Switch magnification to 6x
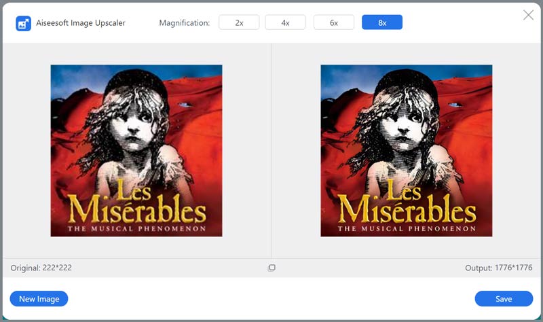 [334, 22]
